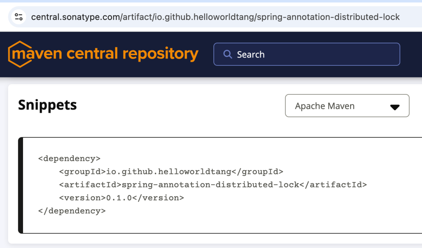Open the Apache Maven snippet type dropdown
This screenshot has width=422, height=248.
[x=347, y=106]
